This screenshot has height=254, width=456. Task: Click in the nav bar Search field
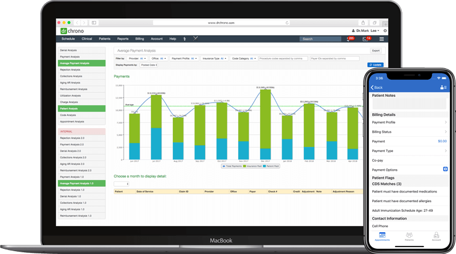click(320, 39)
